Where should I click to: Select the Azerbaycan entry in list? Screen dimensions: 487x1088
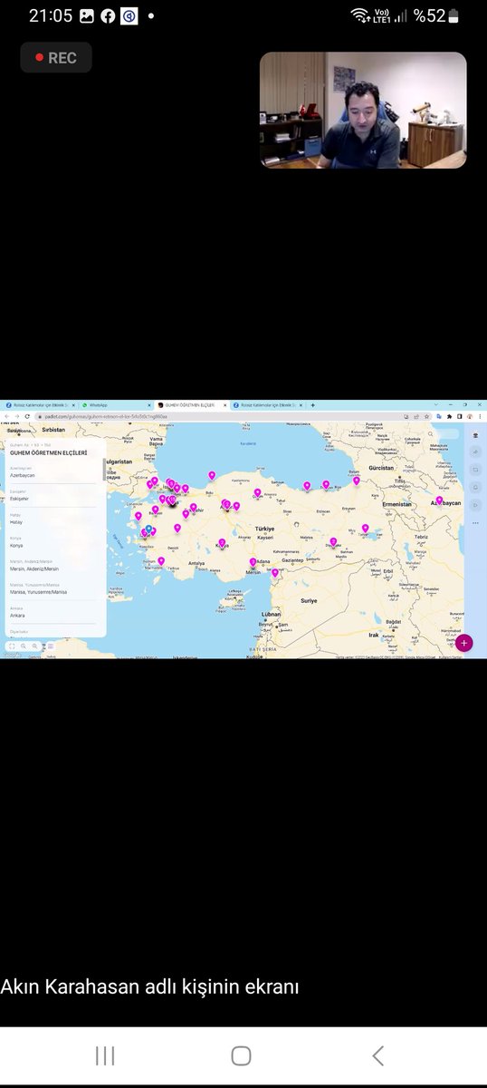(x=54, y=471)
